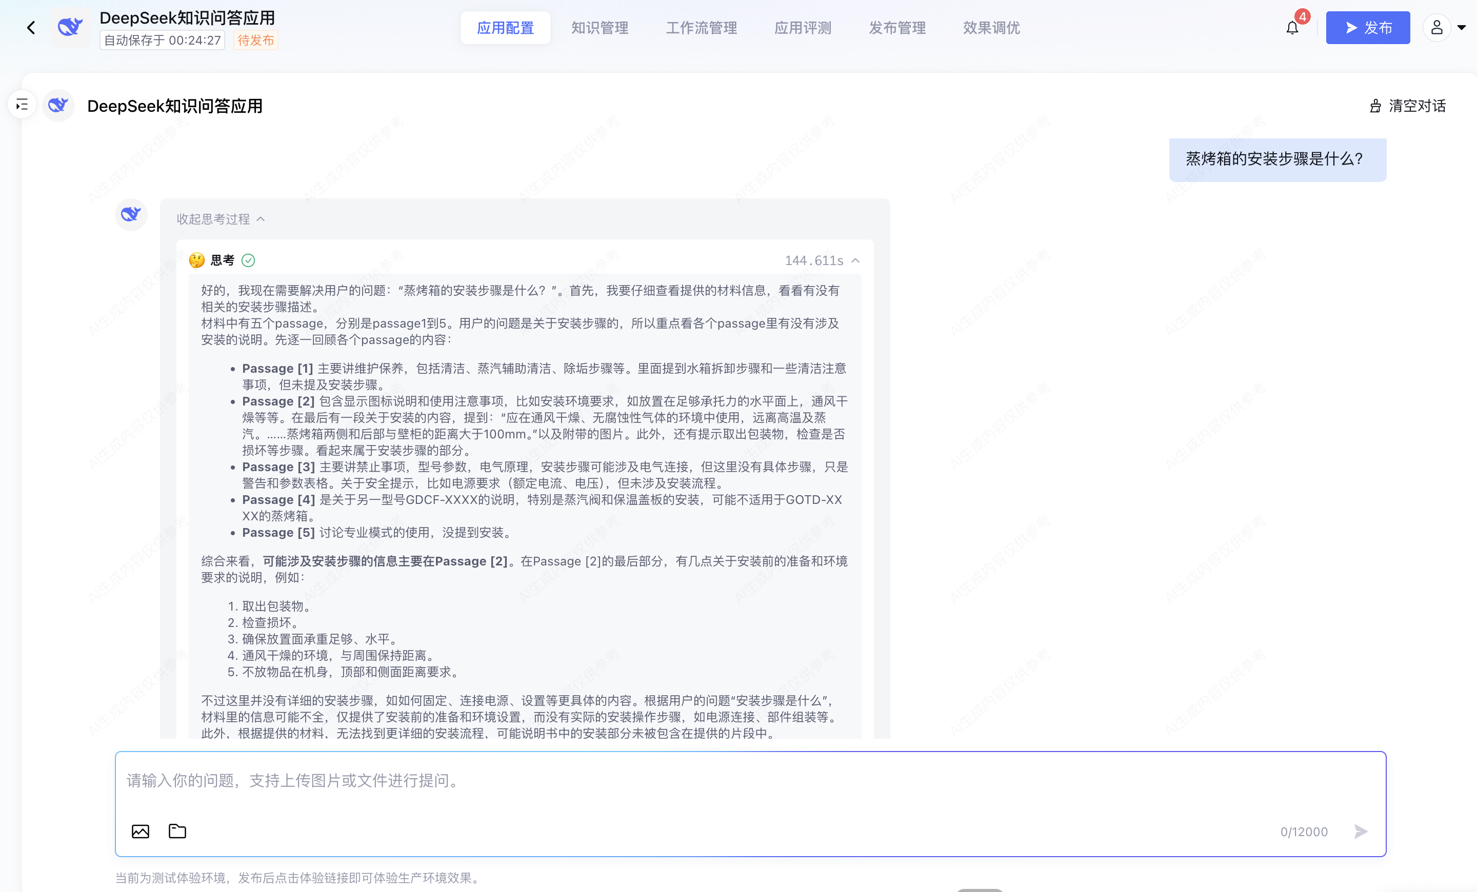Go to 效果调优 tab
1477x892 pixels.
(x=991, y=28)
